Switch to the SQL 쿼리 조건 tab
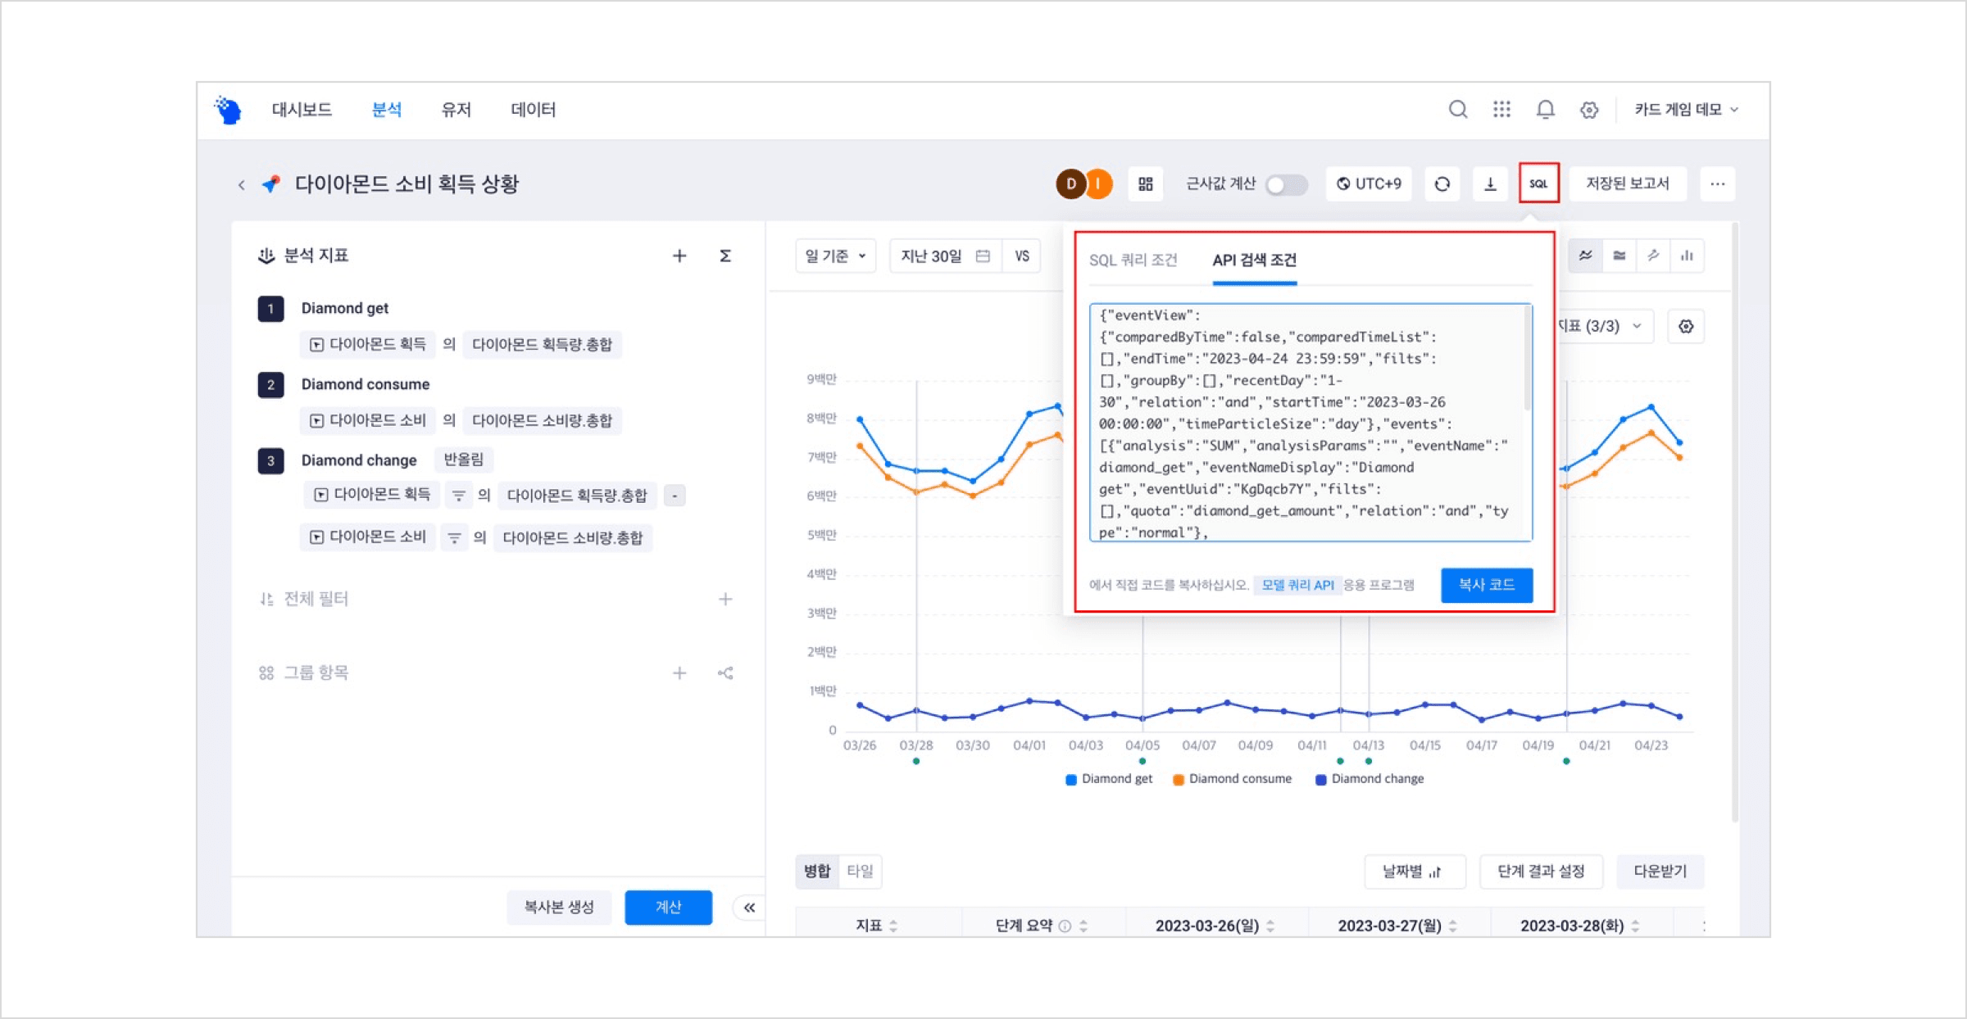Screen dimensions: 1967x1019 pyautogui.click(x=1133, y=260)
